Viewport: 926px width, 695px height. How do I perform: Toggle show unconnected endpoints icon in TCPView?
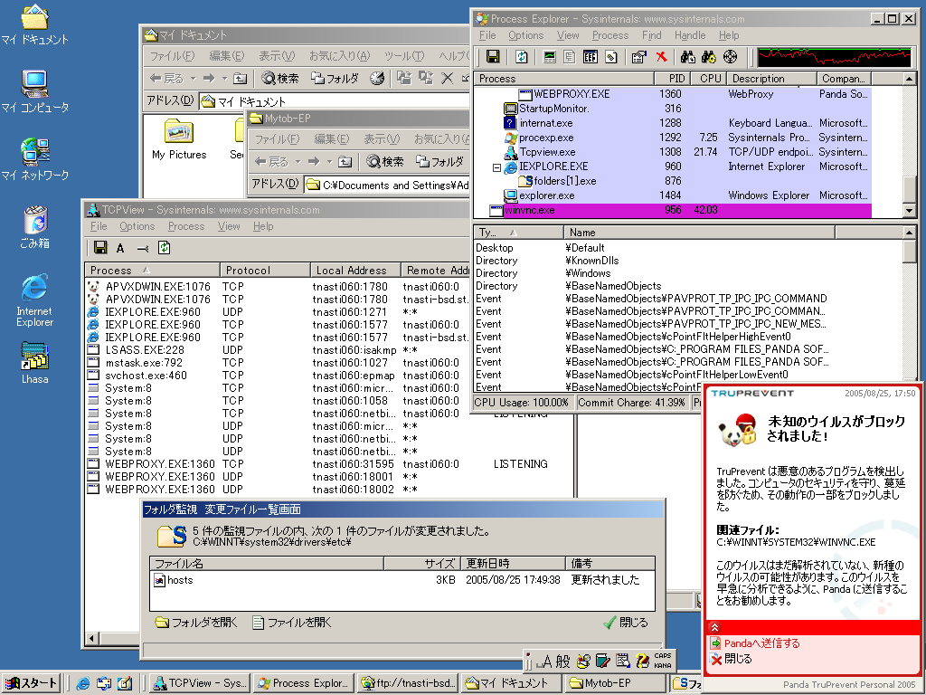click(142, 248)
